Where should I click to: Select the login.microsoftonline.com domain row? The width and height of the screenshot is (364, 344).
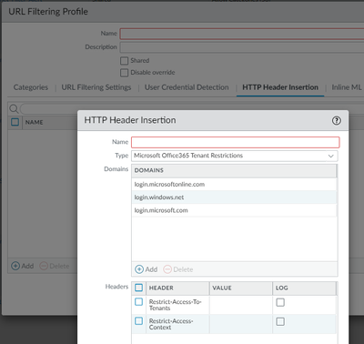click(x=234, y=185)
